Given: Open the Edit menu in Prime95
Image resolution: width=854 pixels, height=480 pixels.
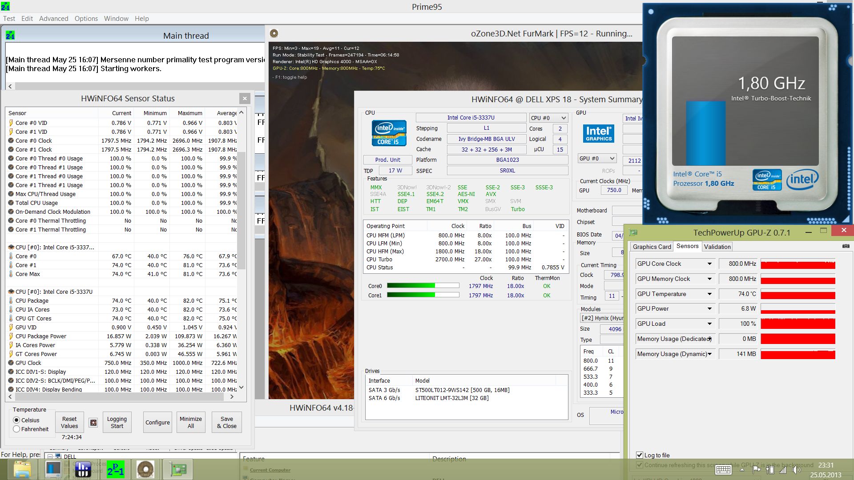Looking at the screenshot, I should [x=27, y=19].
